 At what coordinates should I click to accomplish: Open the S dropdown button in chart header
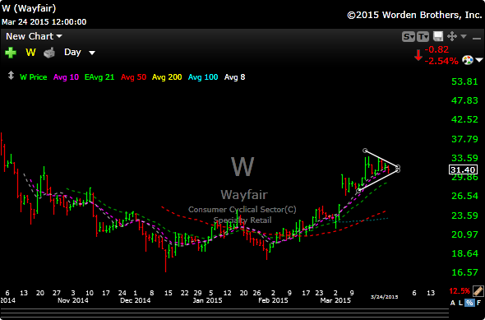[408, 36]
